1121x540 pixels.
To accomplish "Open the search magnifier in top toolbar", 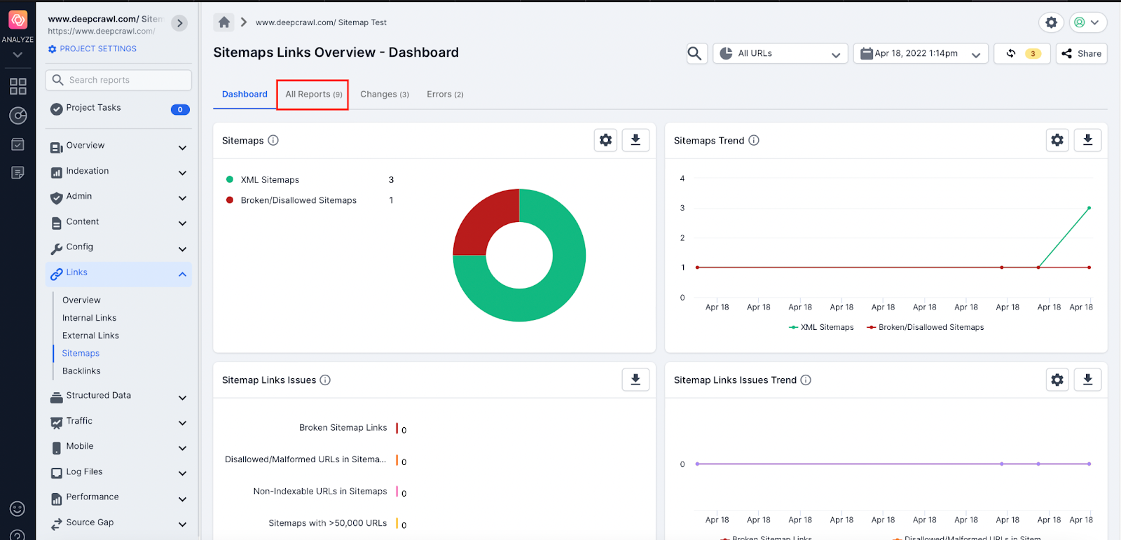I will click(694, 53).
